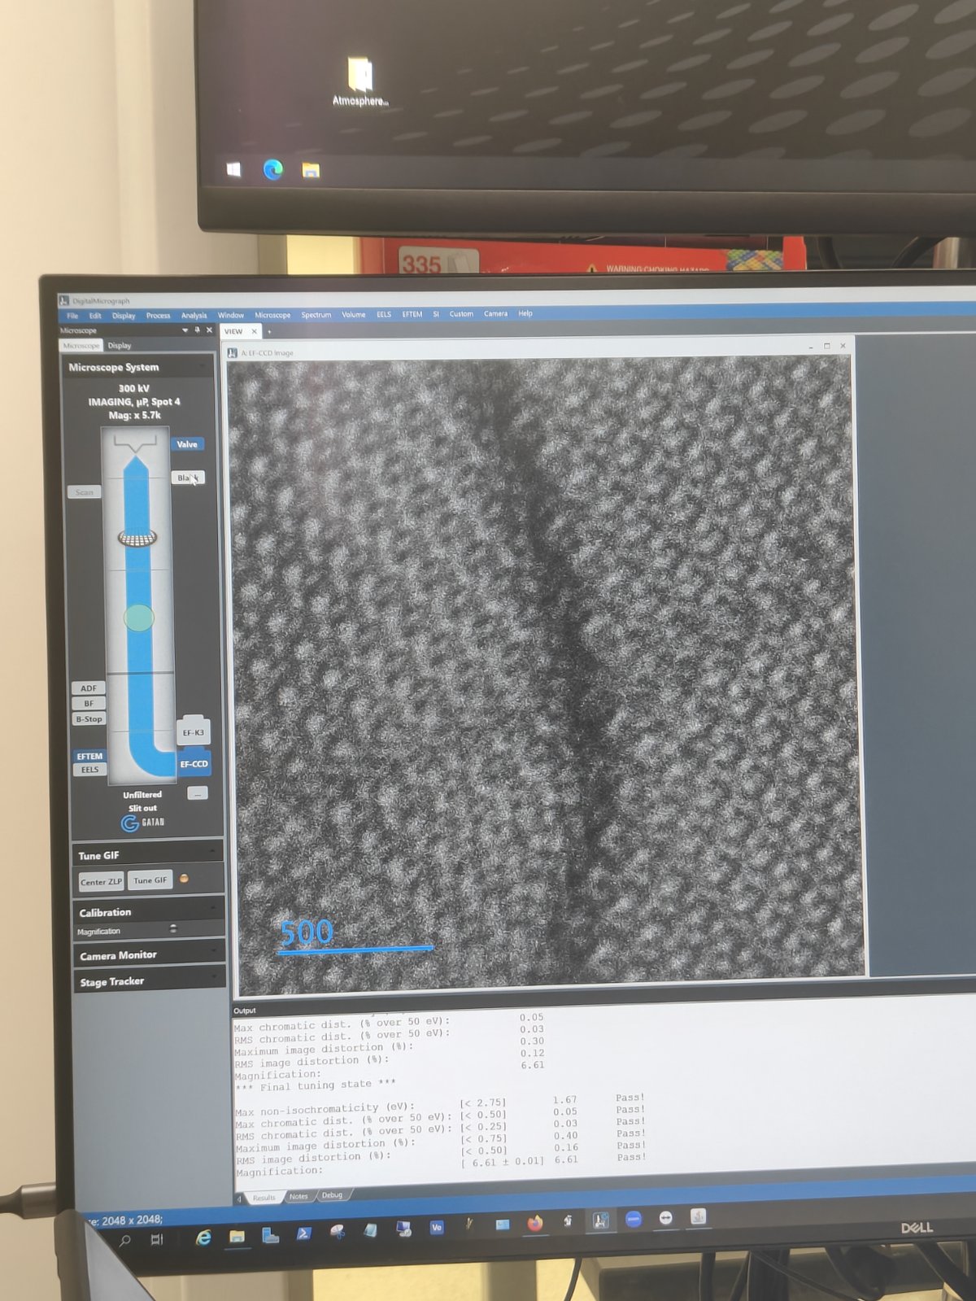The width and height of the screenshot is (976, 1301).
Task: Add a new workspace tab with plus
Action: (x=269, y=332)
